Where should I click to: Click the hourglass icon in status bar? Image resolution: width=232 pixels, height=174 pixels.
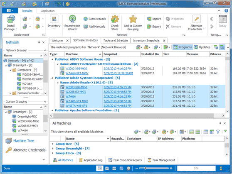pyautogui.click(x=221, y=168)
